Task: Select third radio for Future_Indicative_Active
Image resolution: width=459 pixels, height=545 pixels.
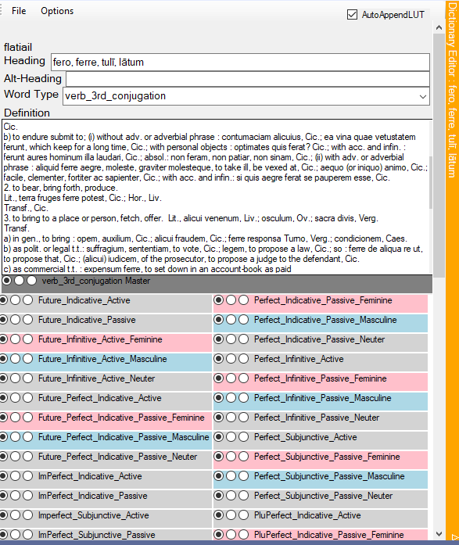Action: [28, 300]
